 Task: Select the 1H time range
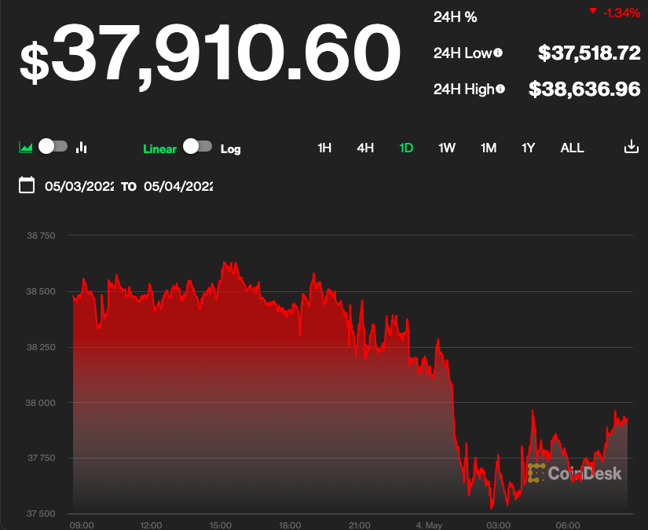324,148
